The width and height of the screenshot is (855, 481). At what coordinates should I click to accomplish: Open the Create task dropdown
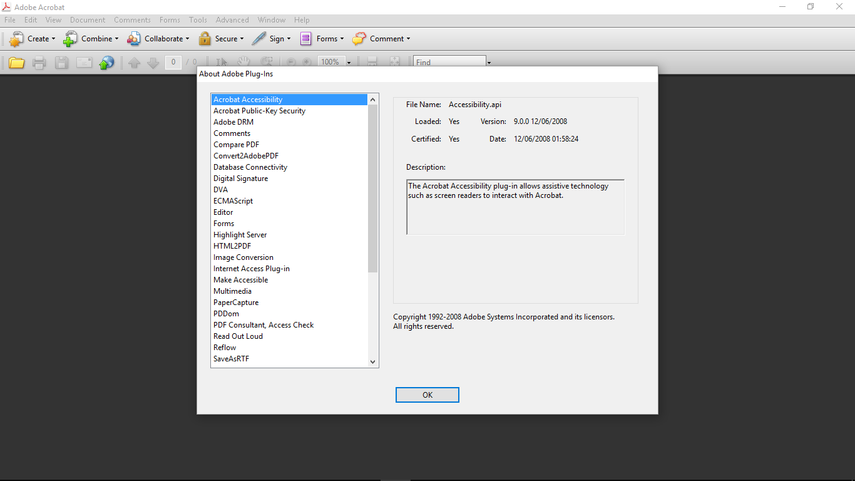point(33,39)
